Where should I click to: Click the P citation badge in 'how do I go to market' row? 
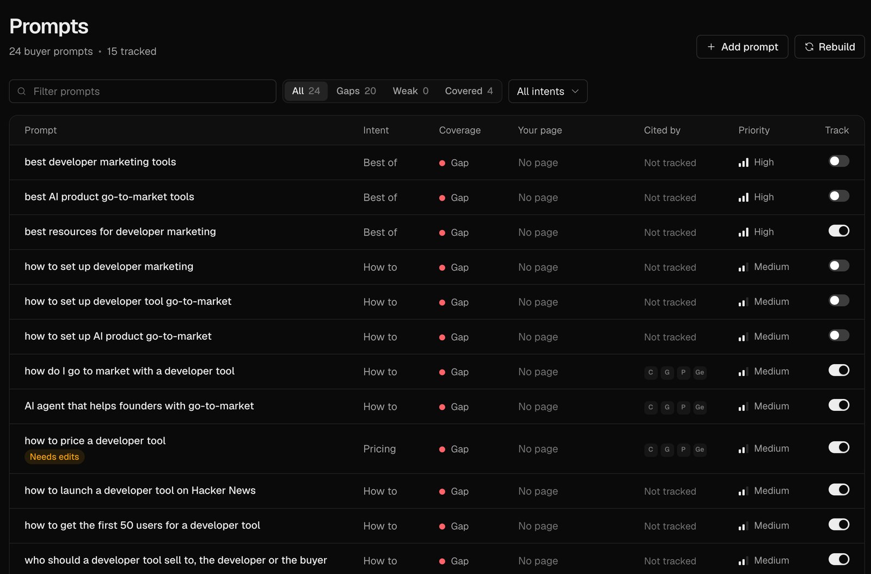pos(683,372)
